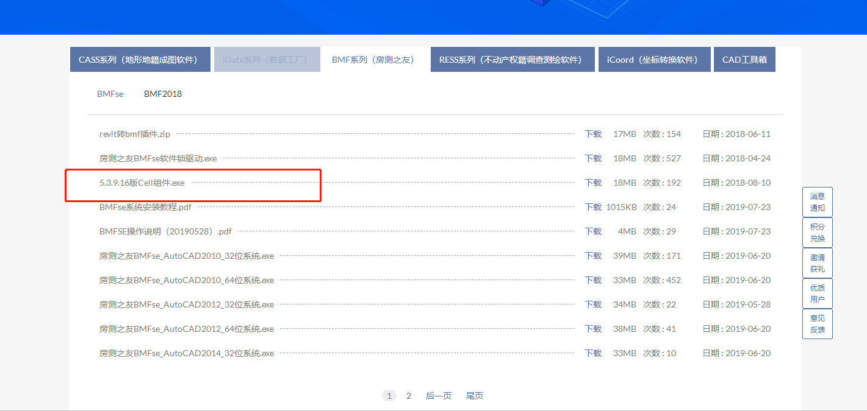Download revit转bmf插件.zip via 下载 link
867x411 pixels.
(593, 134)
